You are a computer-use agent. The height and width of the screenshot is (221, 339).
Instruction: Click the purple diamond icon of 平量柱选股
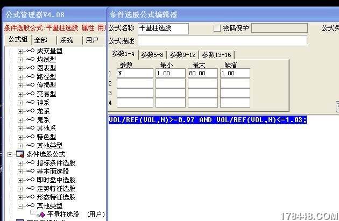(43, 215)
